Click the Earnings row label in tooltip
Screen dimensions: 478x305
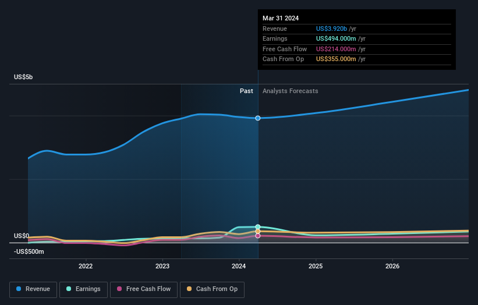click(275, 38)
